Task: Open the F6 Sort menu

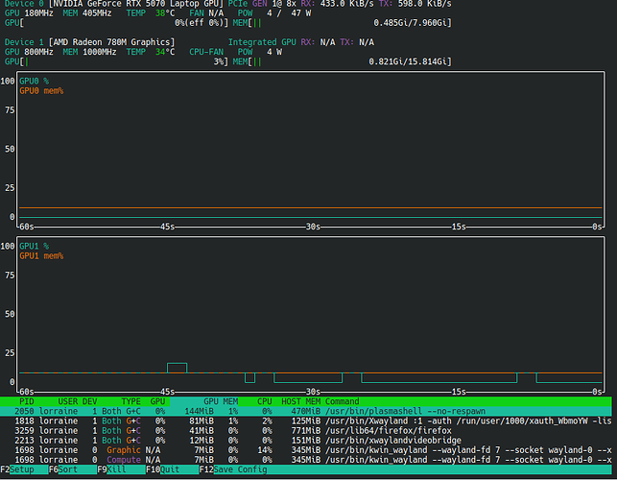Action: [73, 469]
